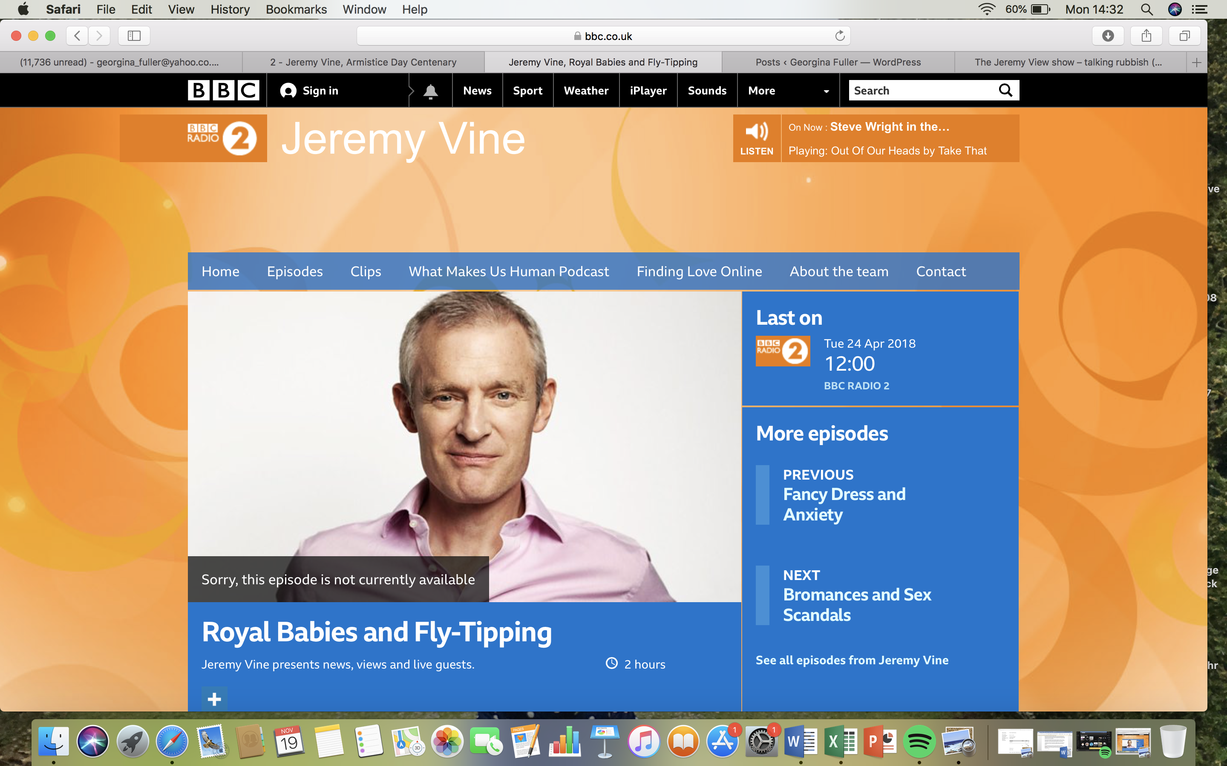Open Calendar from the Dock

point(289,741)
